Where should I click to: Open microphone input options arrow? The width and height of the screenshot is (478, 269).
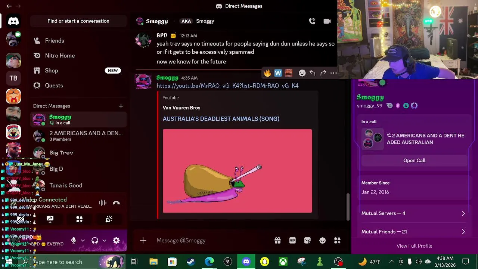click(x=83, y=241)
